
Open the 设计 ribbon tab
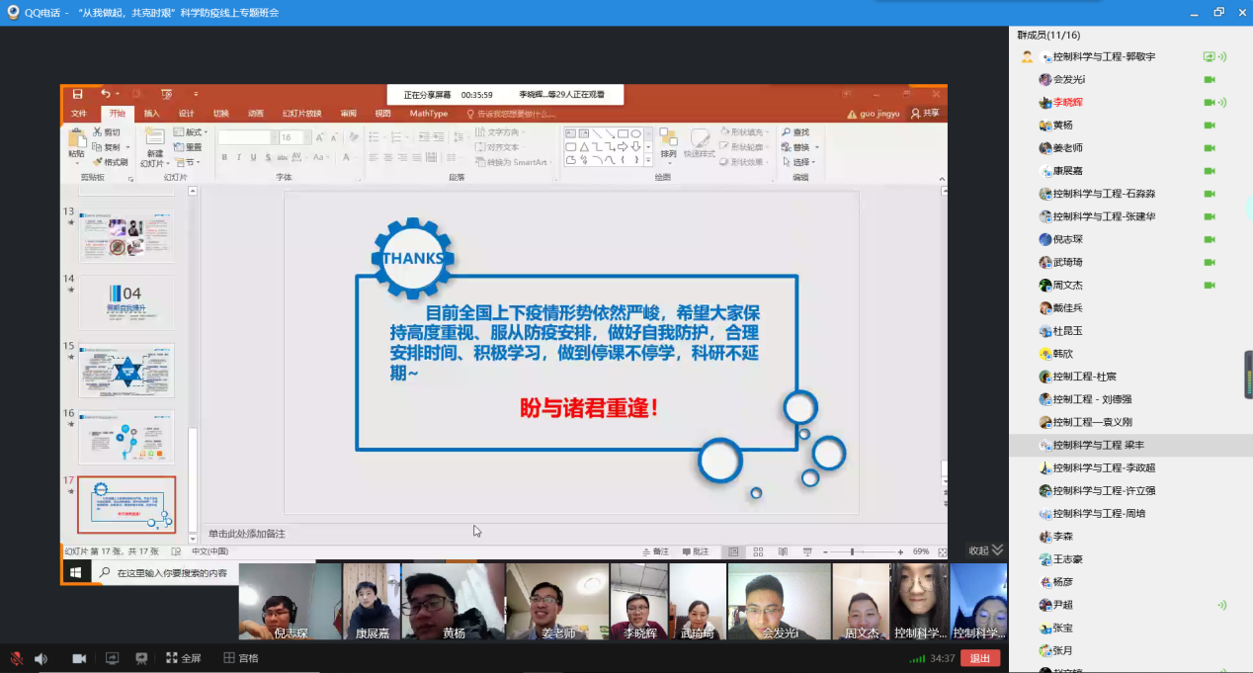tap(186, 114)
